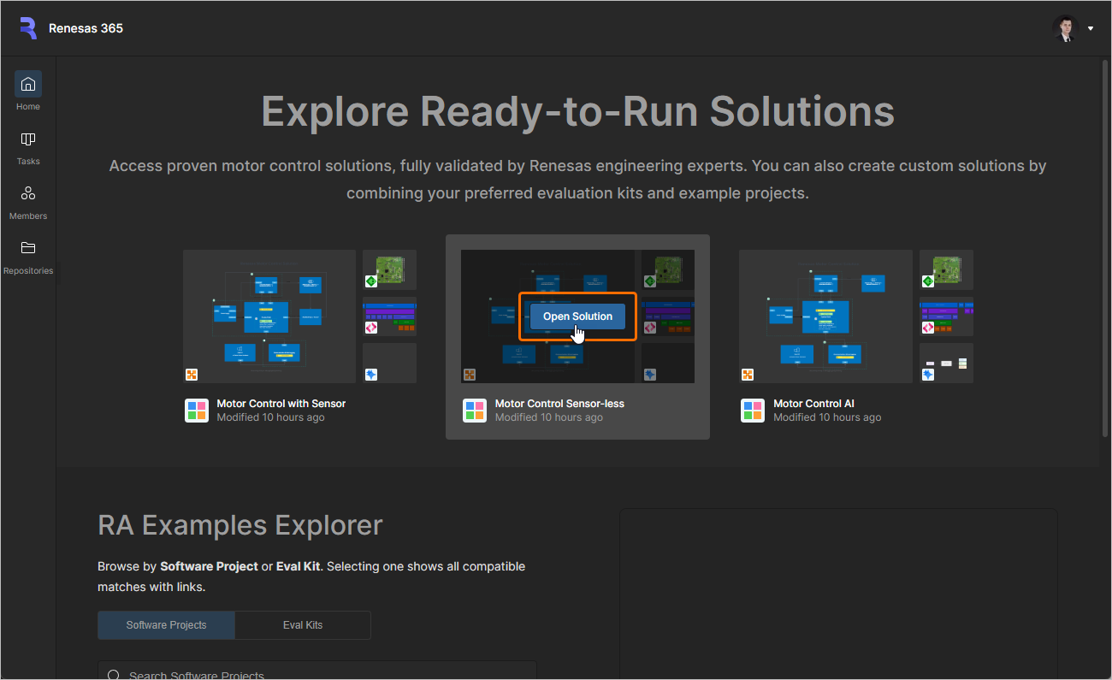Open the circuit board photo in Motor Control with Sensor
Viewport: 1112px width, 680px height.
[x=389, y=269]
